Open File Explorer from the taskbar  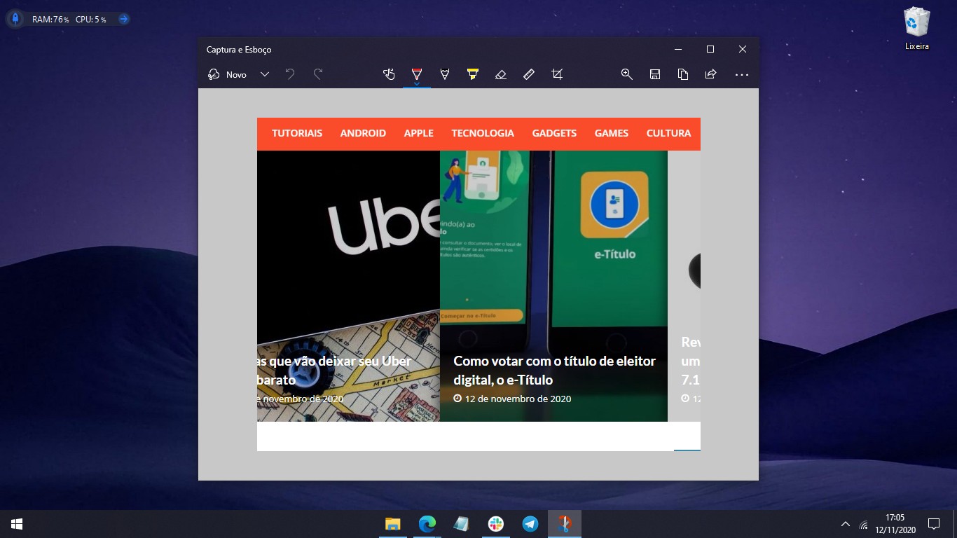tap(392, 524)
